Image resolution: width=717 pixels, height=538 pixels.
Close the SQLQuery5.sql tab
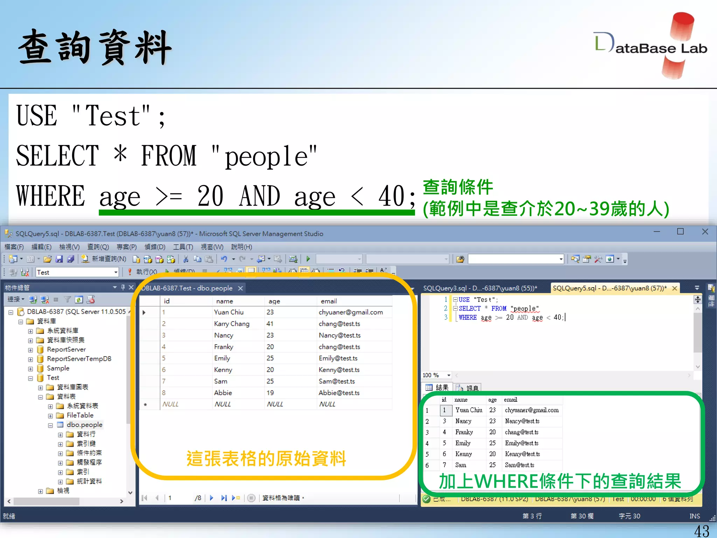click(x=675, y=288)
